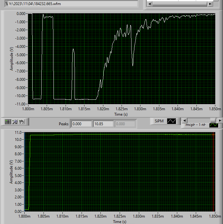Click the top horizontal scrollbar track
Viewport: 223px width, 224px height.
180,4
